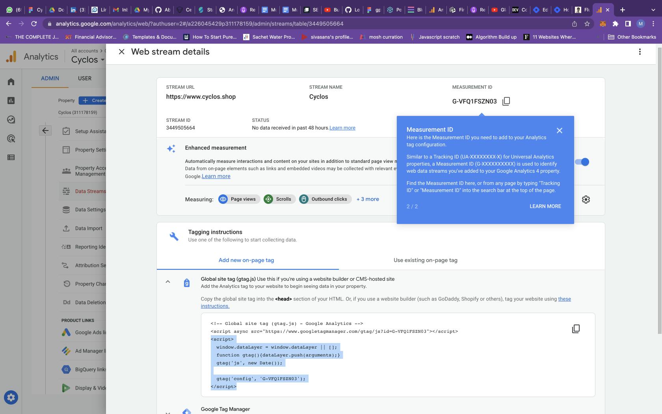Open the Javascript scratch bookmark
This screenshot has width=662, height=414.
tap(435, 37)
